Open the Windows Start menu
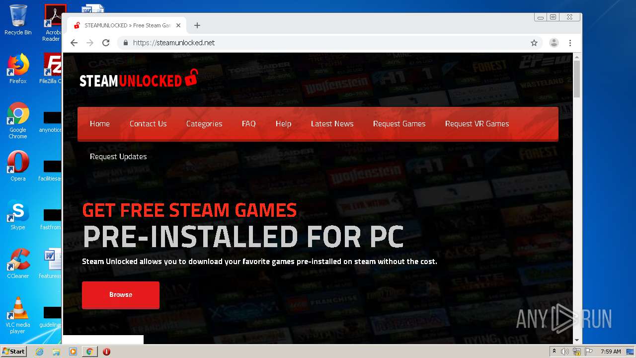 (14, 352)
